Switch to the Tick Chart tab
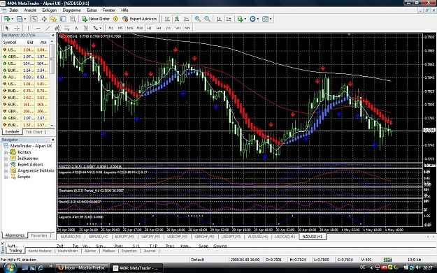Viewport: 437px width, 273px height. click(34, 132)
